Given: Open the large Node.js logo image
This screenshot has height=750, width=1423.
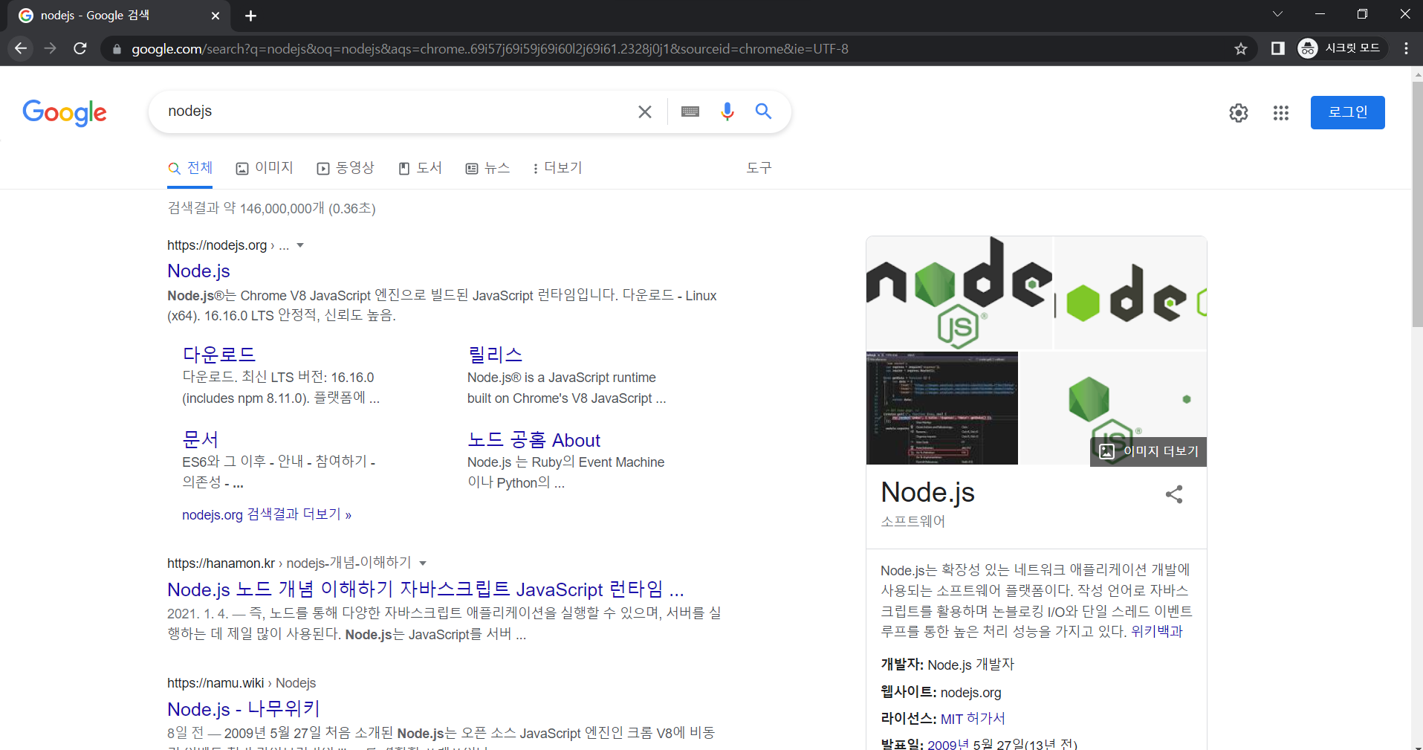Looking at the screenshot, I should coord(959,293).
